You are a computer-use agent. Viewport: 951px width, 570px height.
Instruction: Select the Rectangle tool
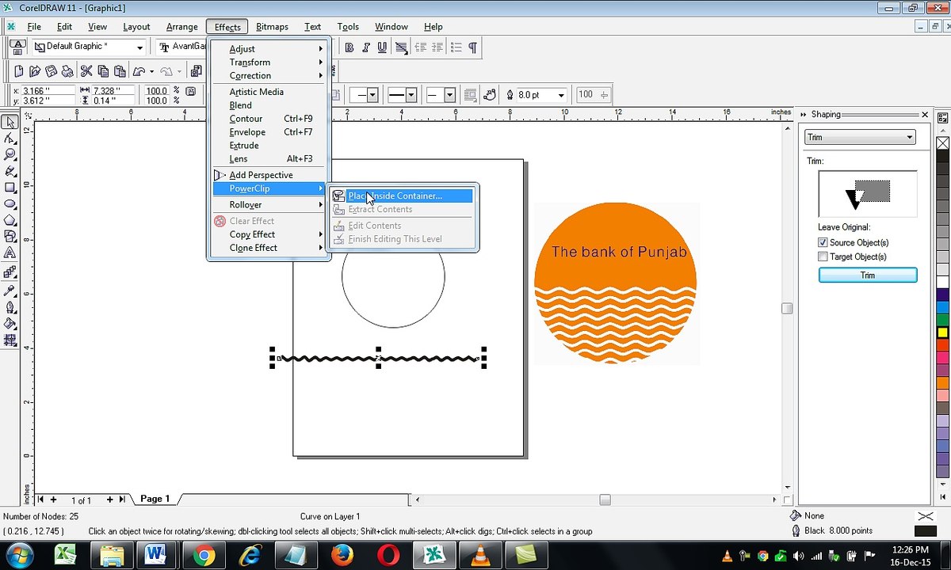(10, 188)
